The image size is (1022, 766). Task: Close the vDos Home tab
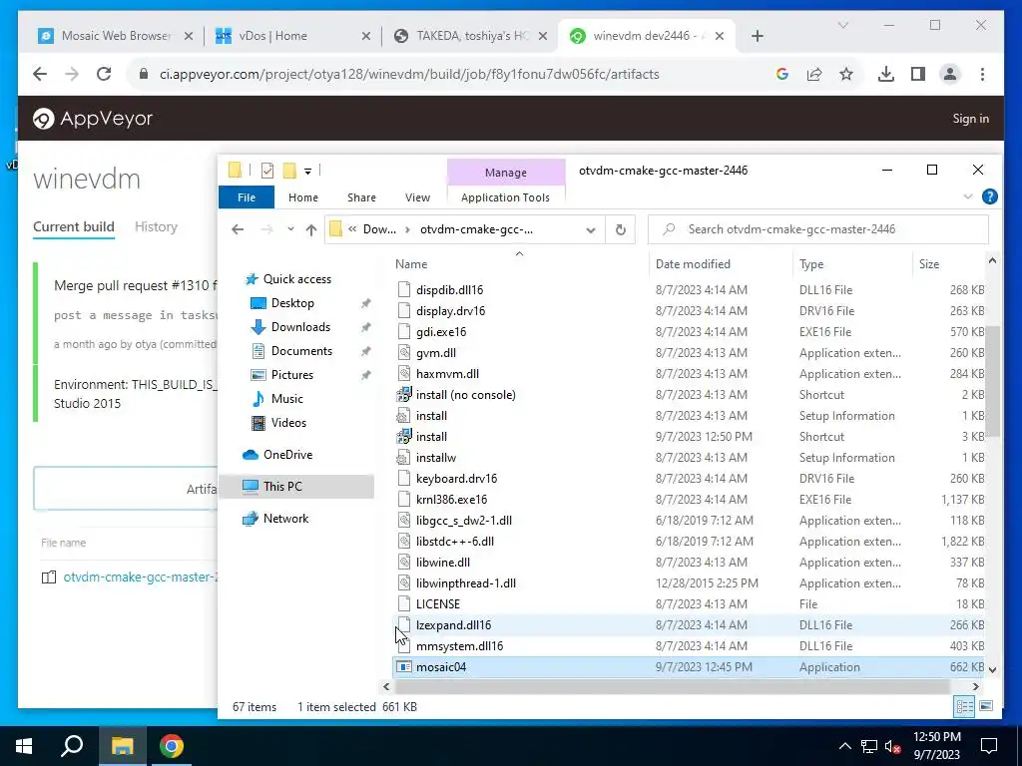[366, 37]
